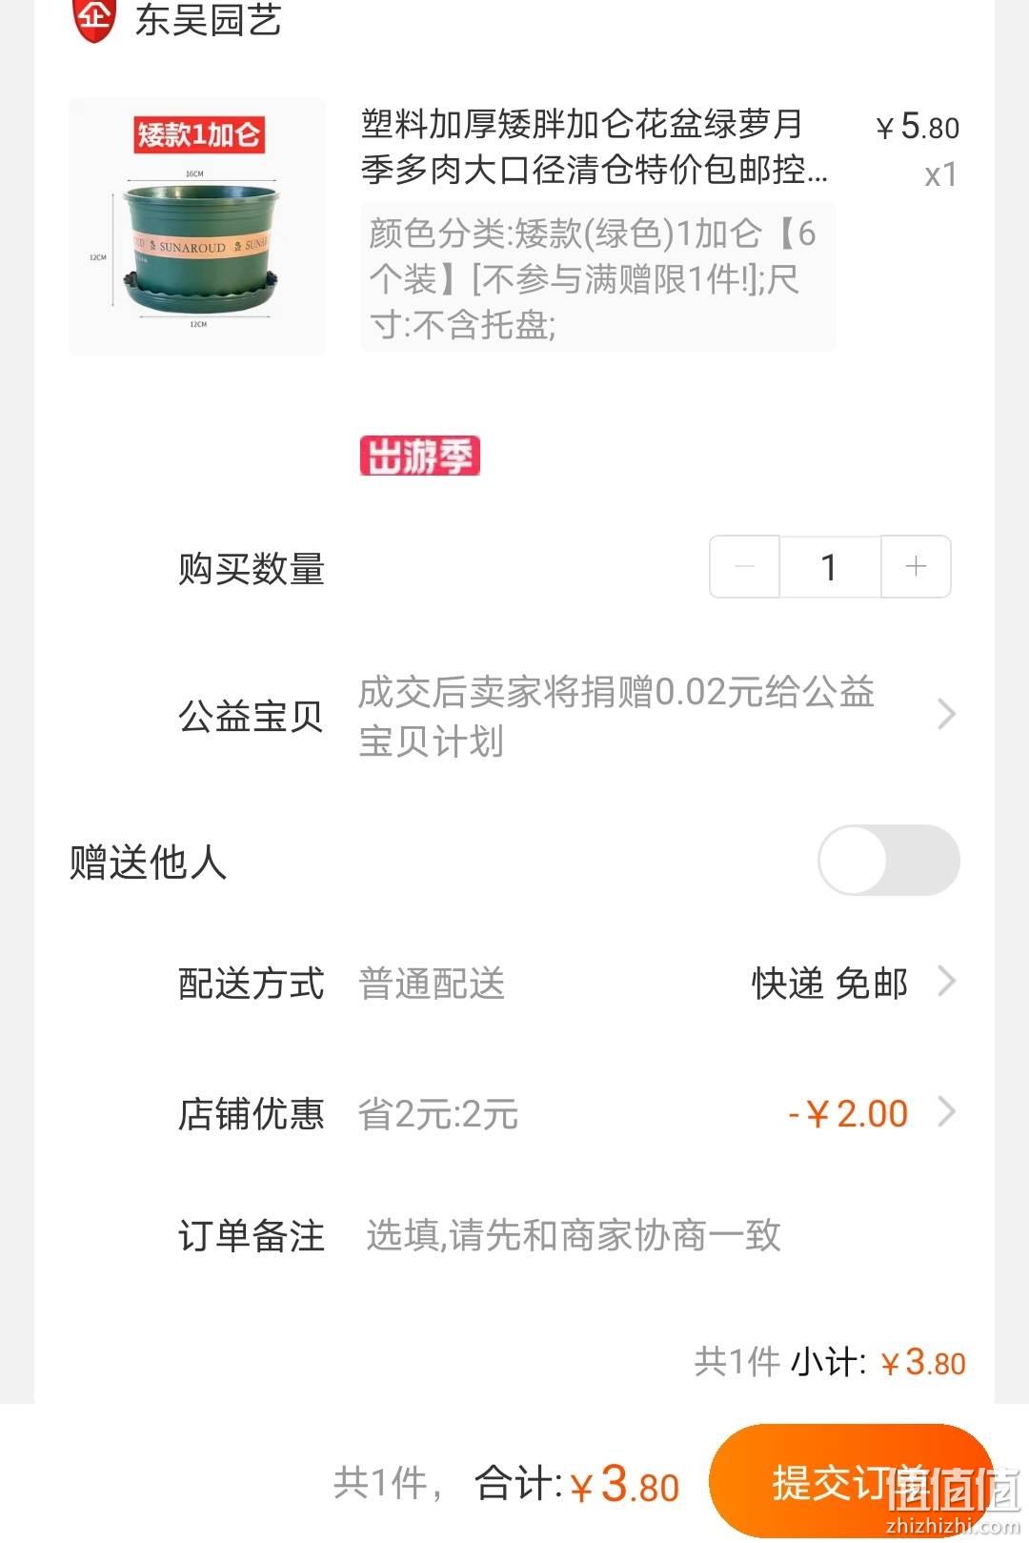Viewport: 1029px width, 1543px height.
Task: Tap the 小计 ¥3.80 subtotal amount
Action: pyautogui.click(x=923, y=1363)
